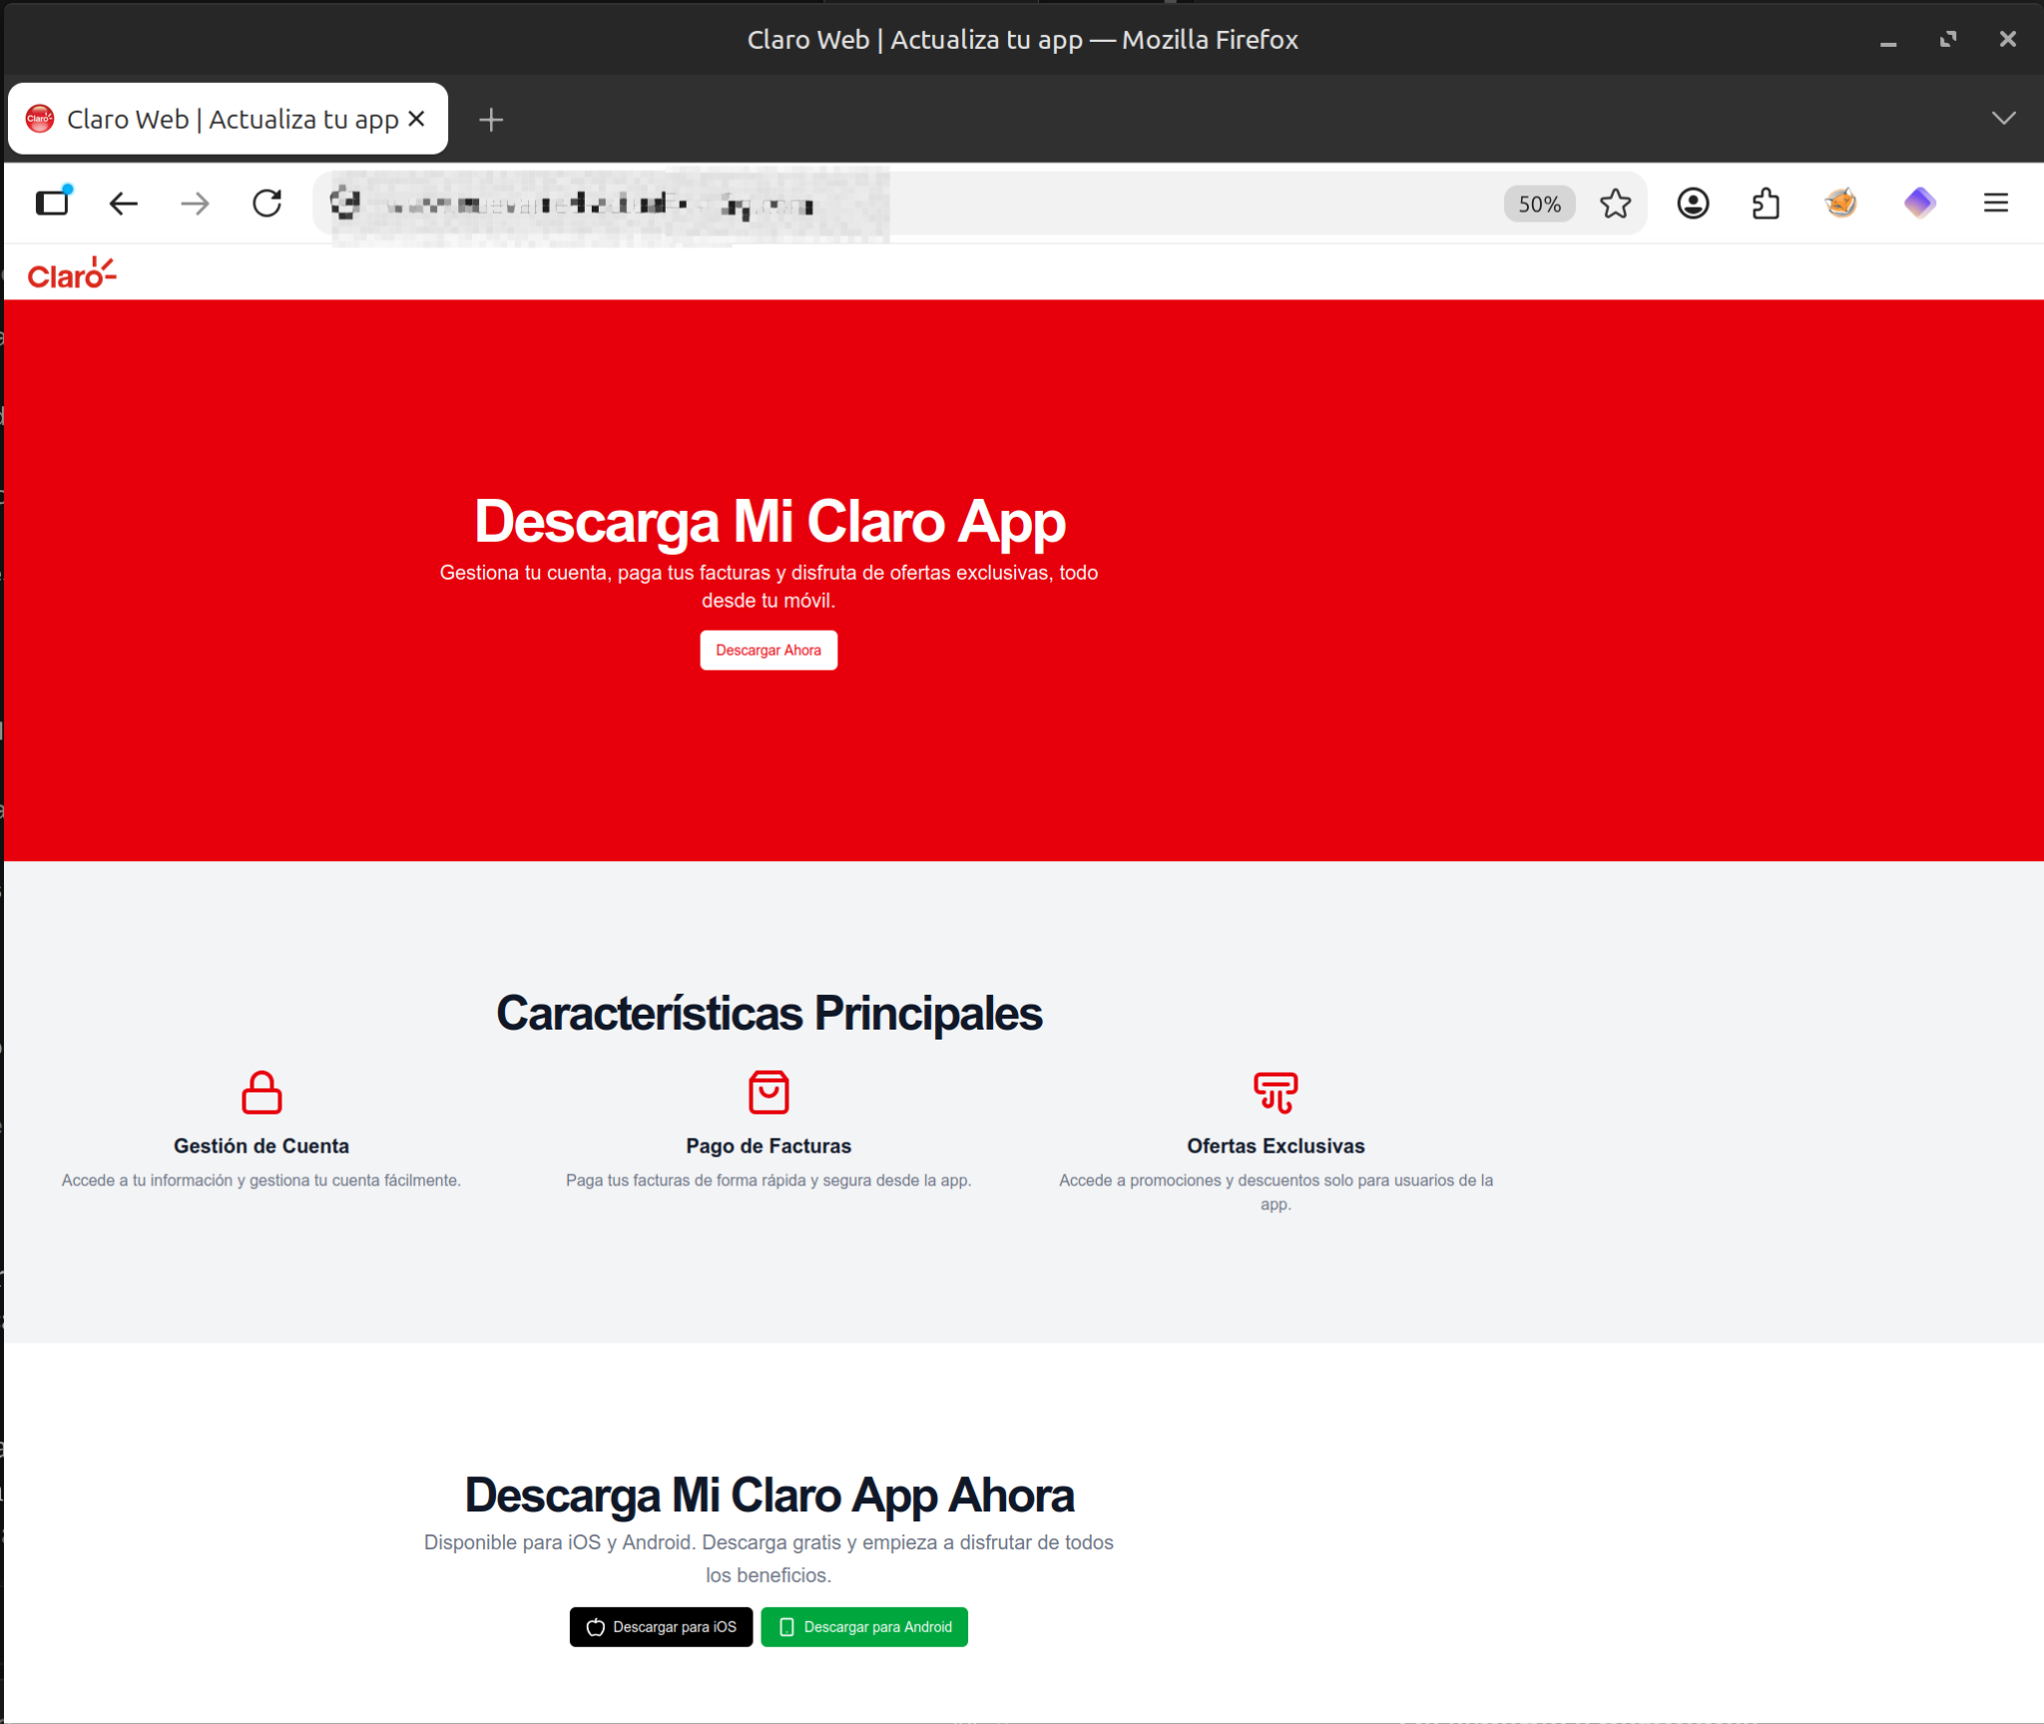Open Firefox View sidebar icon
The width and height of the screenshot is (2044, 1724).
(53, 203)
